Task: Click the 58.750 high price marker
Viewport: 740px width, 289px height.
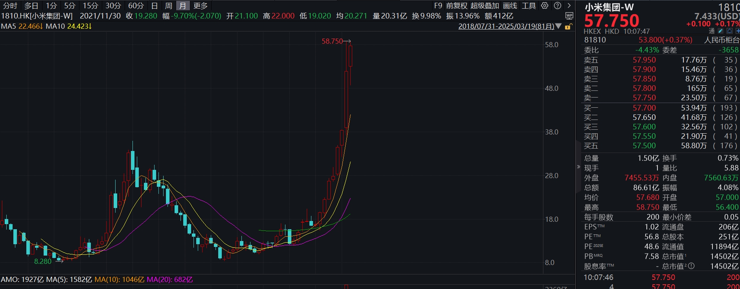Action: pyautogui.click(x=332, y=41)
